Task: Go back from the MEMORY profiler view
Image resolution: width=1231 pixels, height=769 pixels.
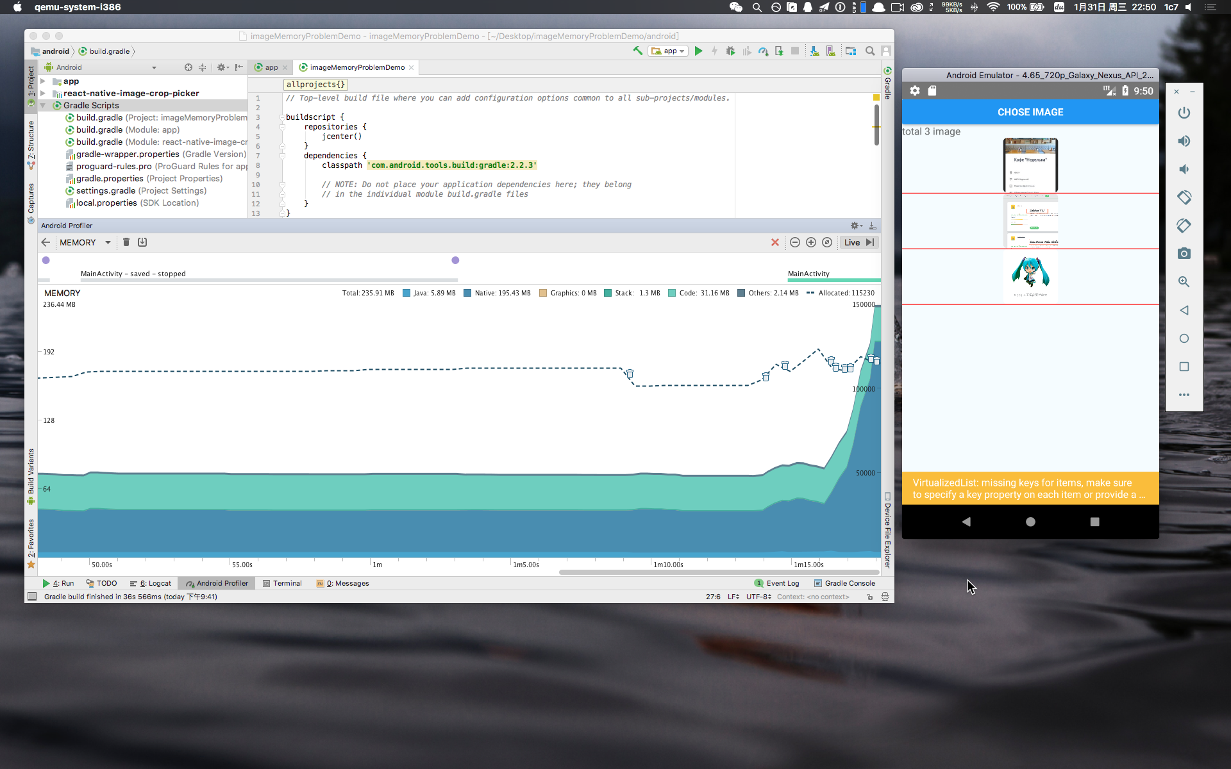Action: pyautogui.click(x=46, y=242)
